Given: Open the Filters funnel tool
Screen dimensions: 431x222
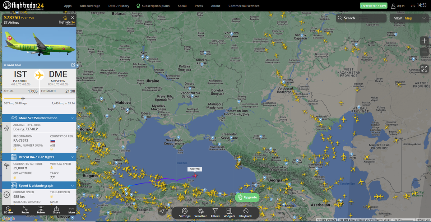Looking at the screenshot, I should click(215, 213).
